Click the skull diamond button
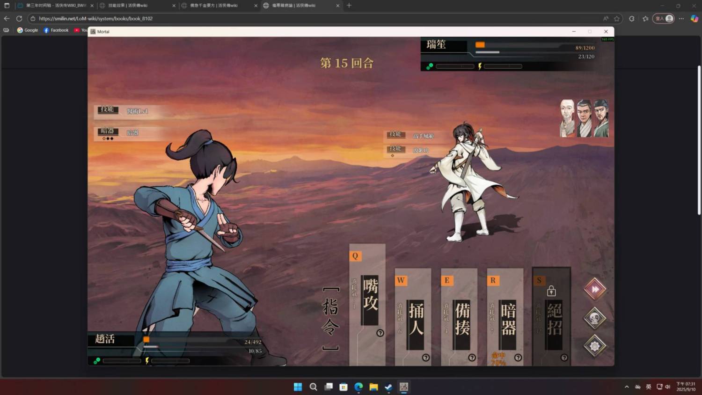Screen dimensions: 702x395 (595, 318)
